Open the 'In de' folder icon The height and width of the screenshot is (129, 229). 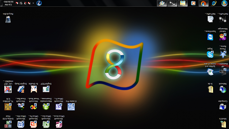coord(210,88)
